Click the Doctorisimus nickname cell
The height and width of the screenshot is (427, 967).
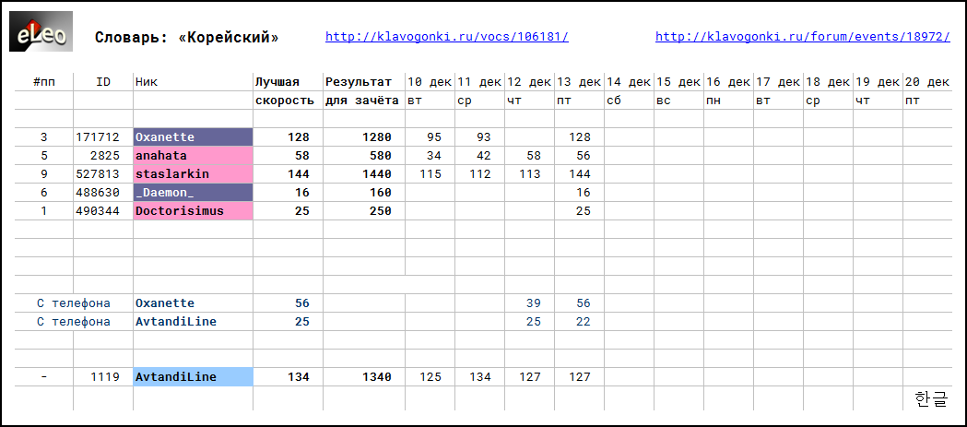coord(193,211)
